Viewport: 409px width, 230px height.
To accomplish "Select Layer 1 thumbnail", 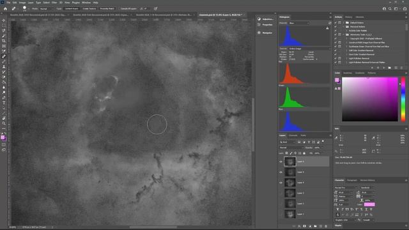I will (x=289, y=214).
